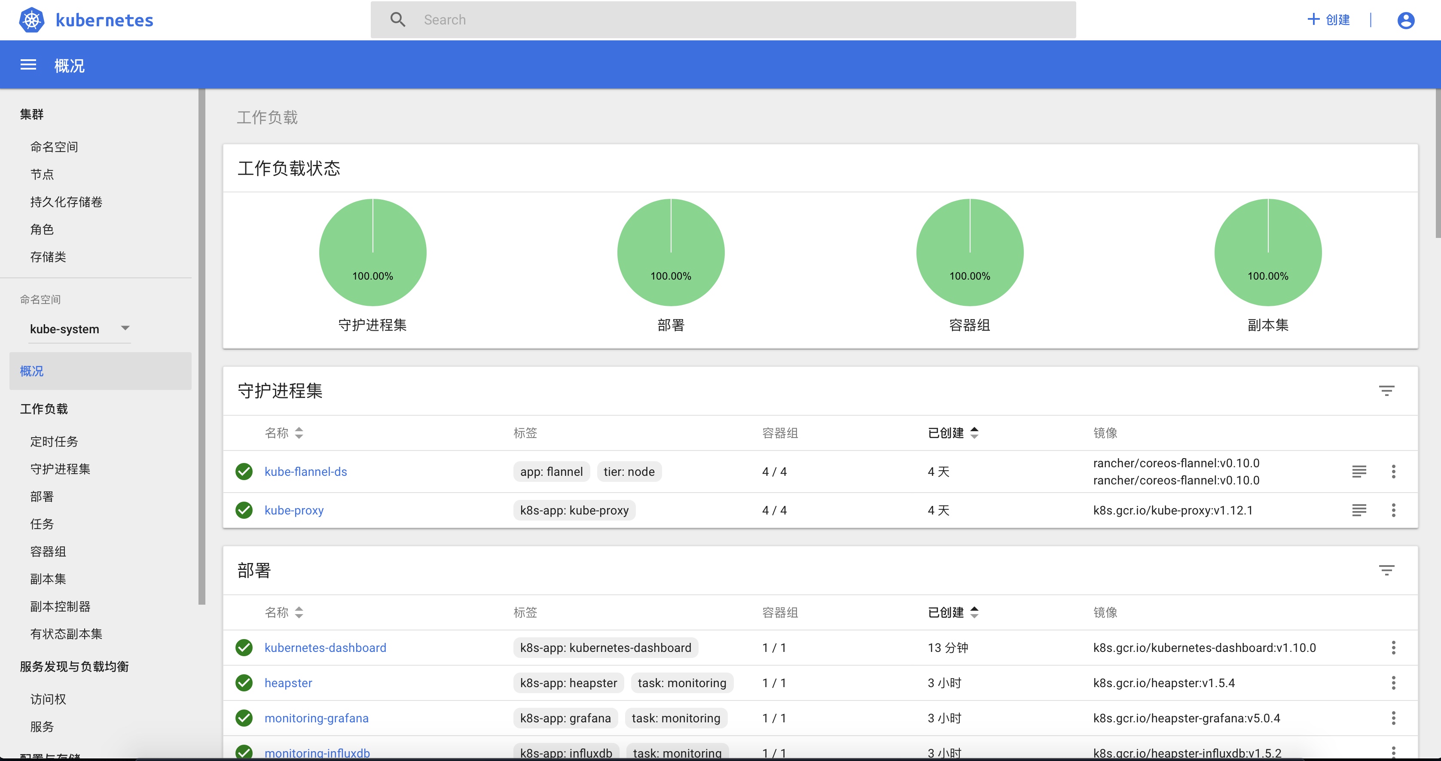Open 访问权 in the sidebar
Screen dimensions: 1441x761
48,699
